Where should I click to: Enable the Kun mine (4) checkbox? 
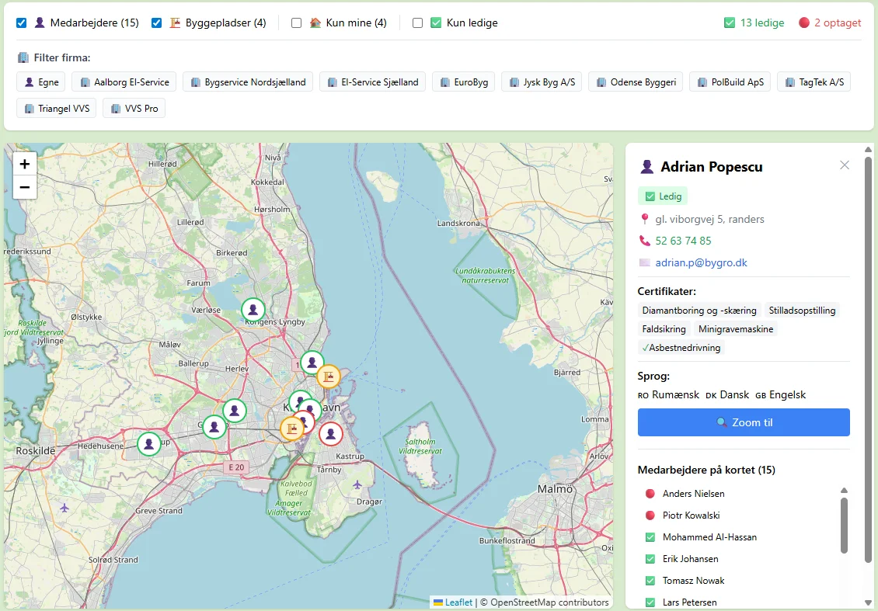[296, 23]
